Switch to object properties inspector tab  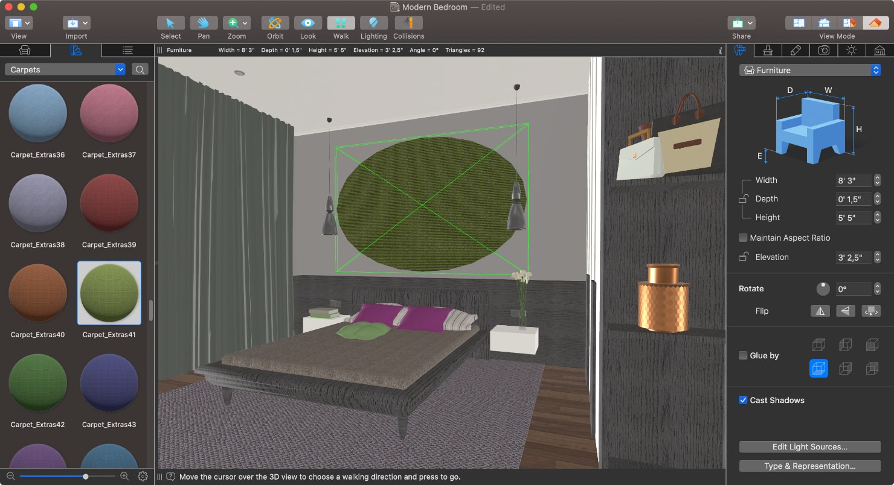740,50
